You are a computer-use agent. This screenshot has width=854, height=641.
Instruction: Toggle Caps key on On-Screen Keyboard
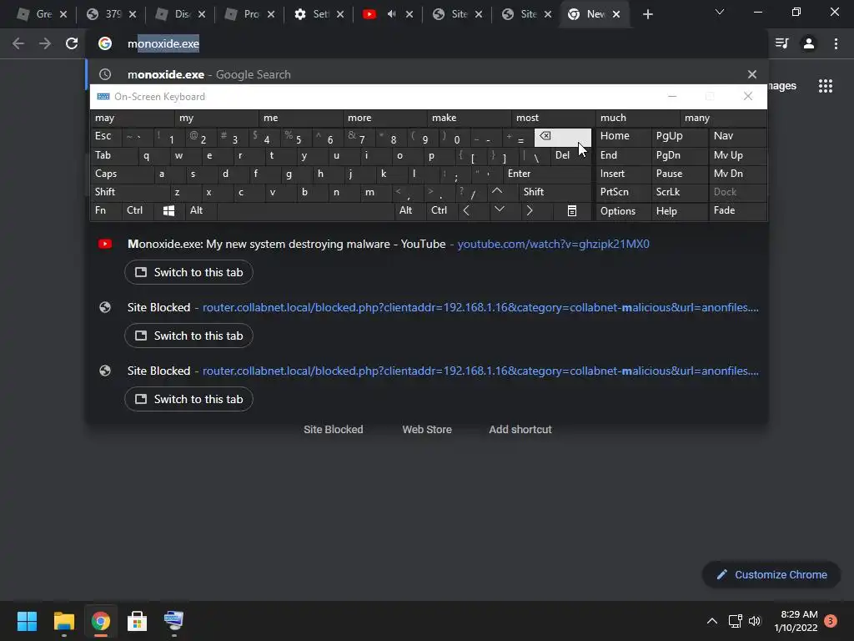click(x=122, y=174)
